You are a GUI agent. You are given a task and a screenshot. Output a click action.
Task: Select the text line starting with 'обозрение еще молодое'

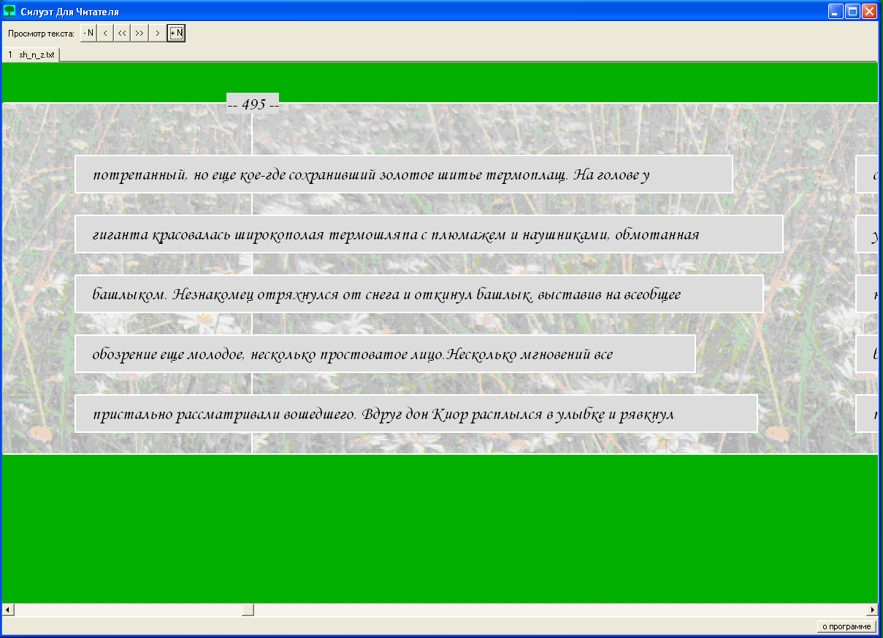point(384,354)
